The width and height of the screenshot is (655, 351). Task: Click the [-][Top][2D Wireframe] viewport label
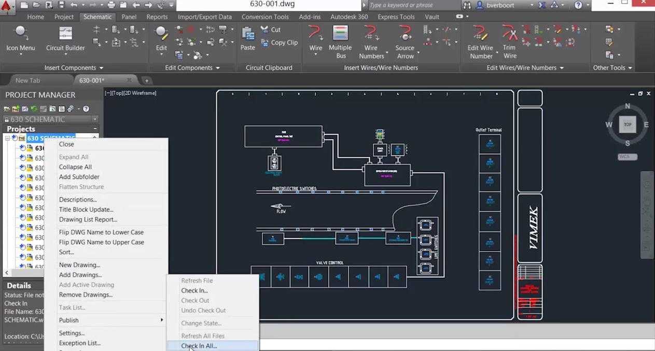pyautogui.click(x=131, y=93)
